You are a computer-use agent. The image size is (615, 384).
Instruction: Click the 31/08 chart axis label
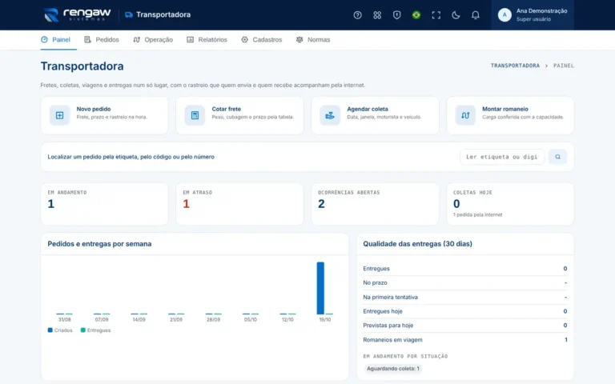64,320
